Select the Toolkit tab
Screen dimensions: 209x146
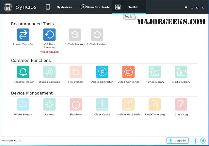point(129,7)
